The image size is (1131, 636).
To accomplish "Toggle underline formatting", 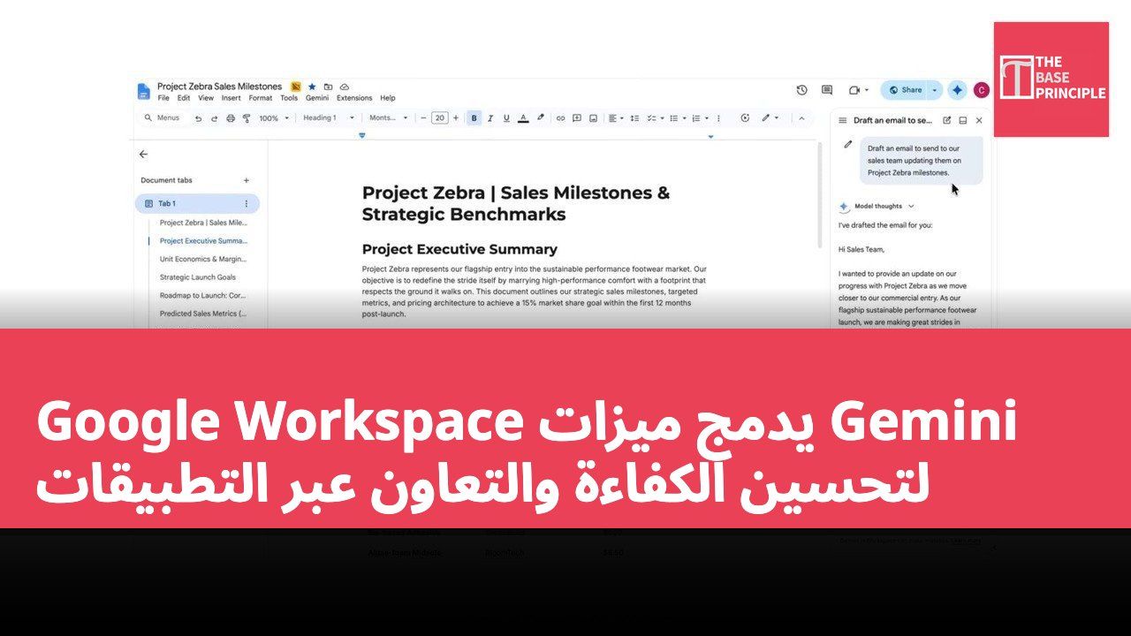I will click(x=506, y=117).
